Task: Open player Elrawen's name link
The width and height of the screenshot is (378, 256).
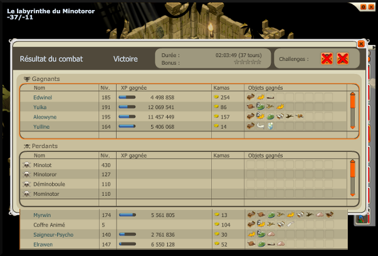Action: tap(43, 245)
